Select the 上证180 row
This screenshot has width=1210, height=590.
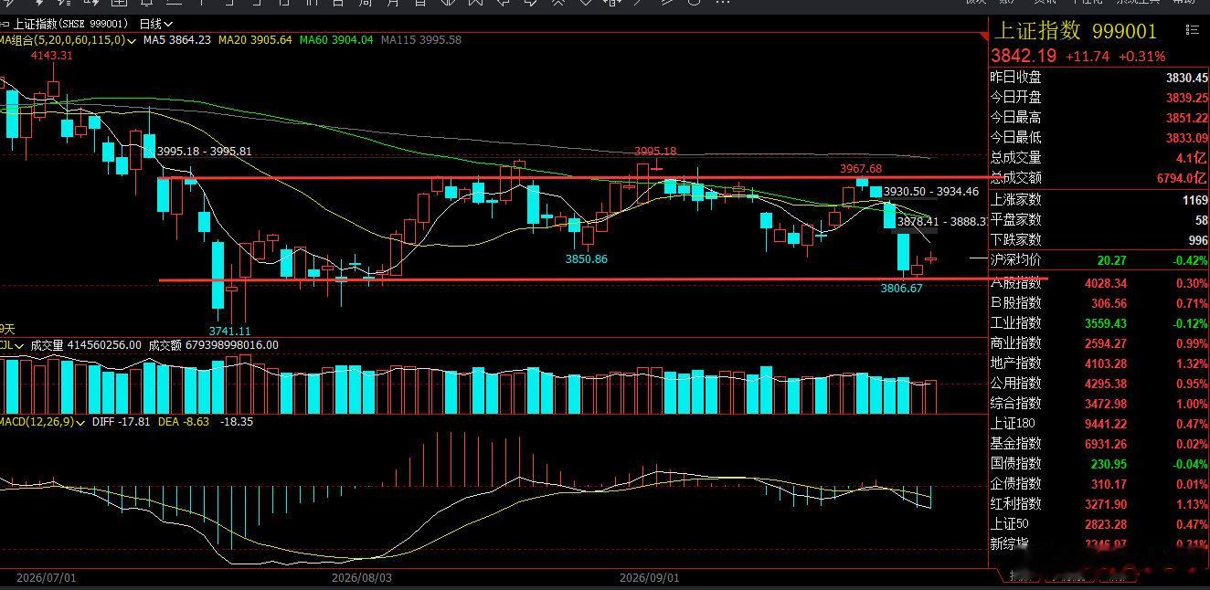tap(1099, 424)
